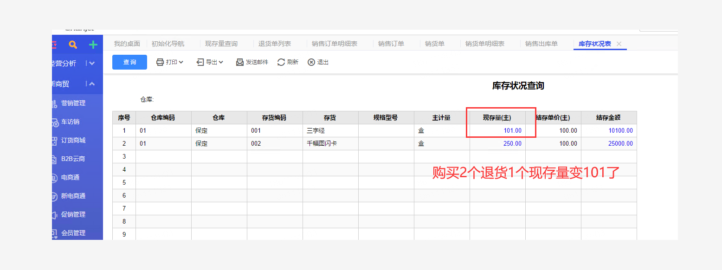The height and width of the screenshot is (270, 722).
Task: Click the blue 查询 button
Action: coord(129,62)
